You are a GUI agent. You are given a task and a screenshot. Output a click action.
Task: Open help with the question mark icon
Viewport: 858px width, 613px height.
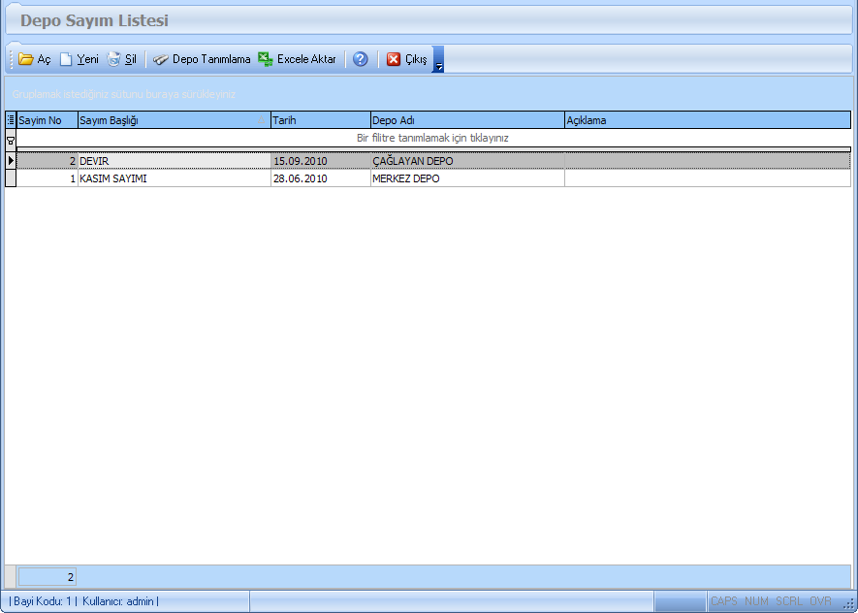tap(360, 59)
